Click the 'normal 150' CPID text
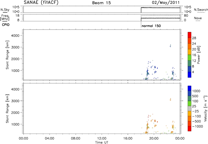Screen dimensions: 208x144 click(151, 26)
